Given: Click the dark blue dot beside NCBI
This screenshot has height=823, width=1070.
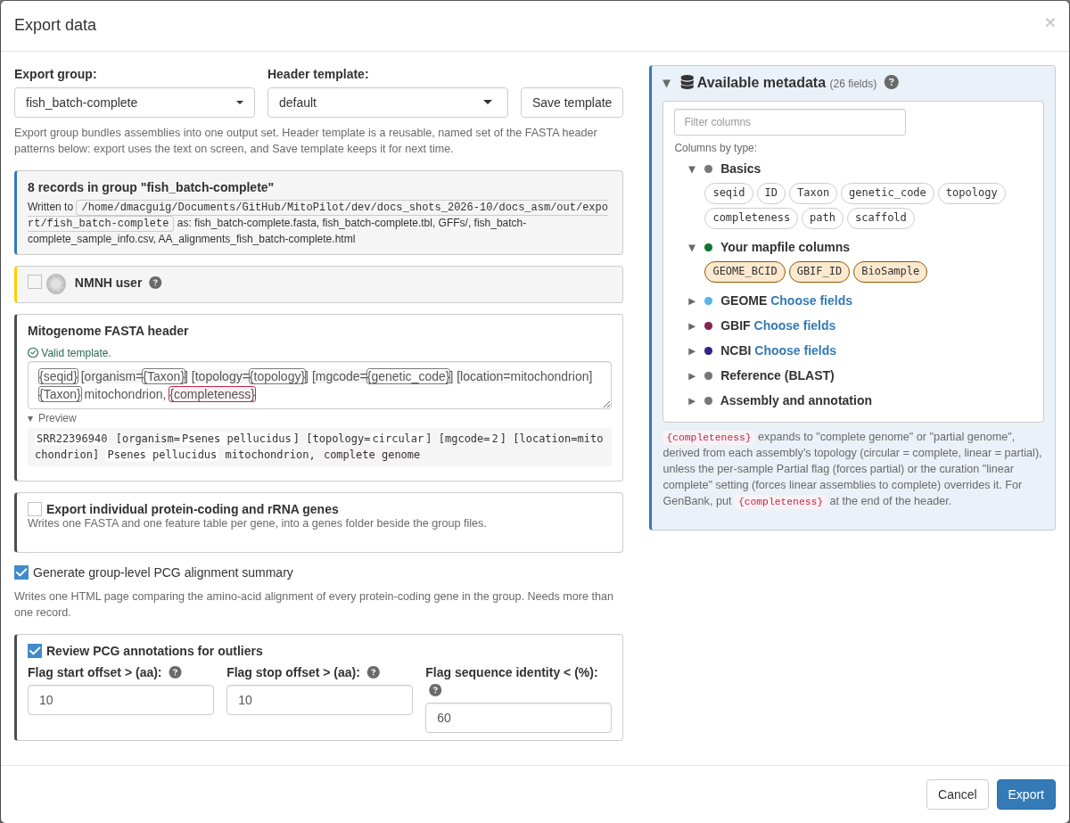Looking at the screenshot, I should coord(709,351).
